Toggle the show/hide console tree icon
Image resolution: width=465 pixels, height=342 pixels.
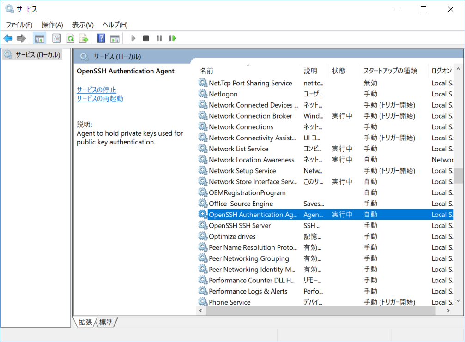pos(39,38)
